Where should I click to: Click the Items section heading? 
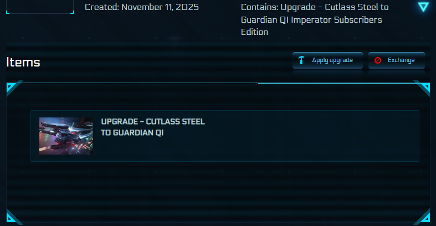point(23,62)
